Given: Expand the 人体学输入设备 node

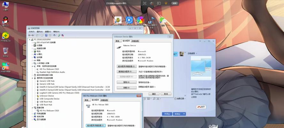Looking at the screenshot, I should coord(32,63).
